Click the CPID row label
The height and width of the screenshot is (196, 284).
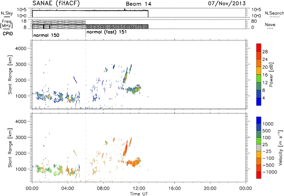8,34
